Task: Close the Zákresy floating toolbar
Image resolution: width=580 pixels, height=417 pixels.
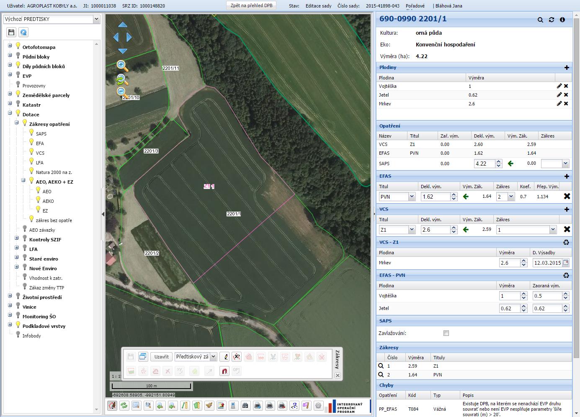Action: [x=338, y=376]
